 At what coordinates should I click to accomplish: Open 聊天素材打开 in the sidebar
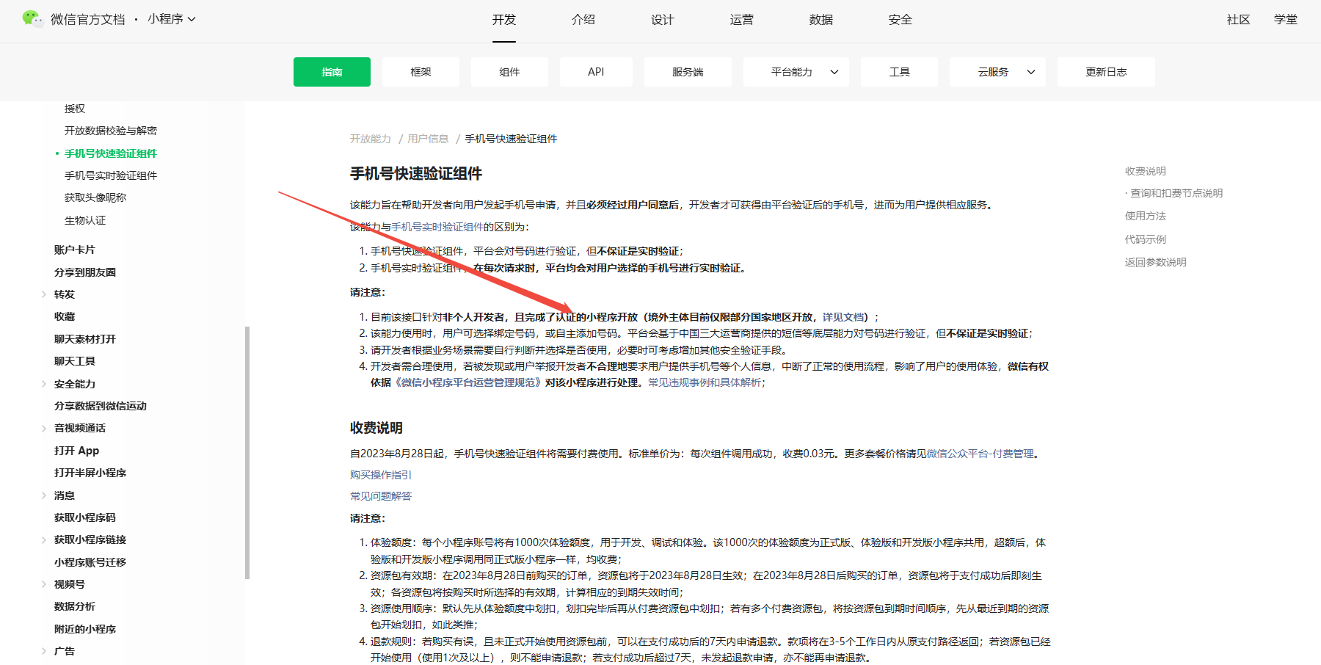point(85,339)
